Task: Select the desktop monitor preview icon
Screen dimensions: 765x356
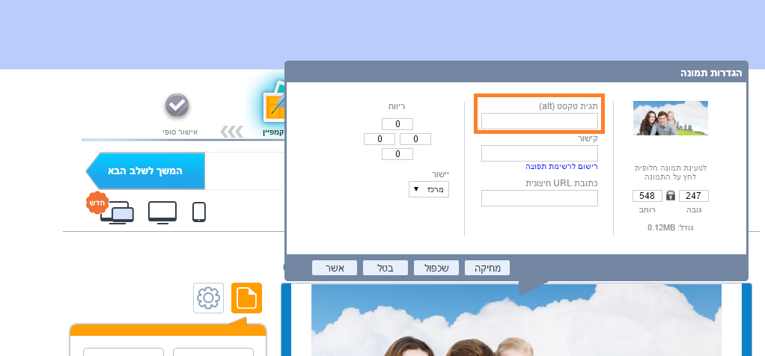Action: (x=162, y=212)
